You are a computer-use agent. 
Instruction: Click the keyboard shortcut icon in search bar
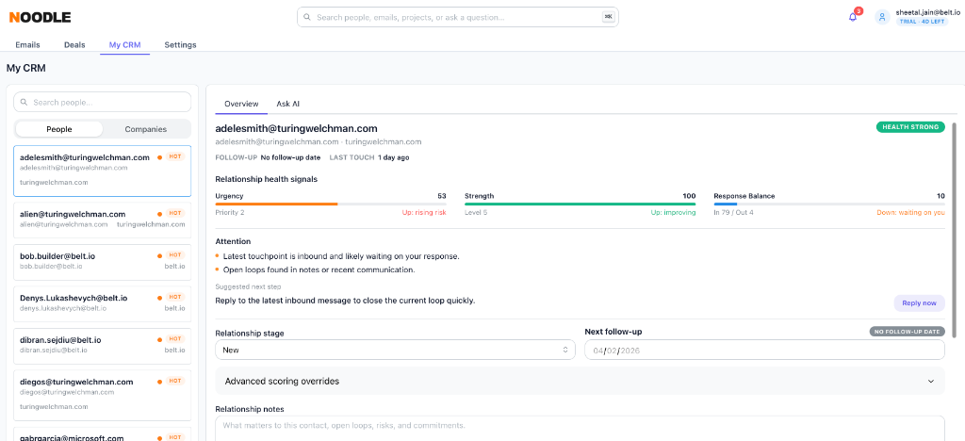click(x=608, y=17)
